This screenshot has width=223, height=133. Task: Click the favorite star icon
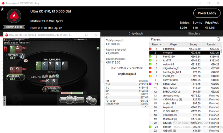pyautogui.click(x=2, y=9)
